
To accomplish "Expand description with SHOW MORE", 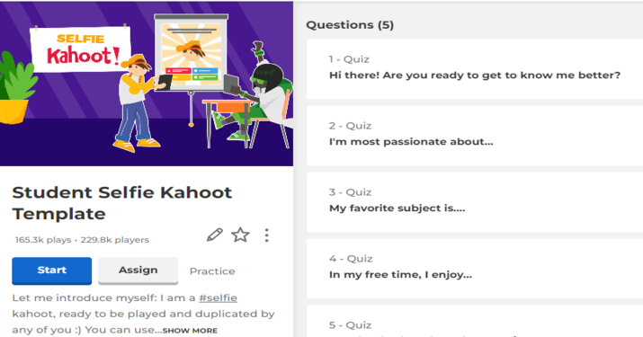I will pyautogui.click(x=190, y=331).
